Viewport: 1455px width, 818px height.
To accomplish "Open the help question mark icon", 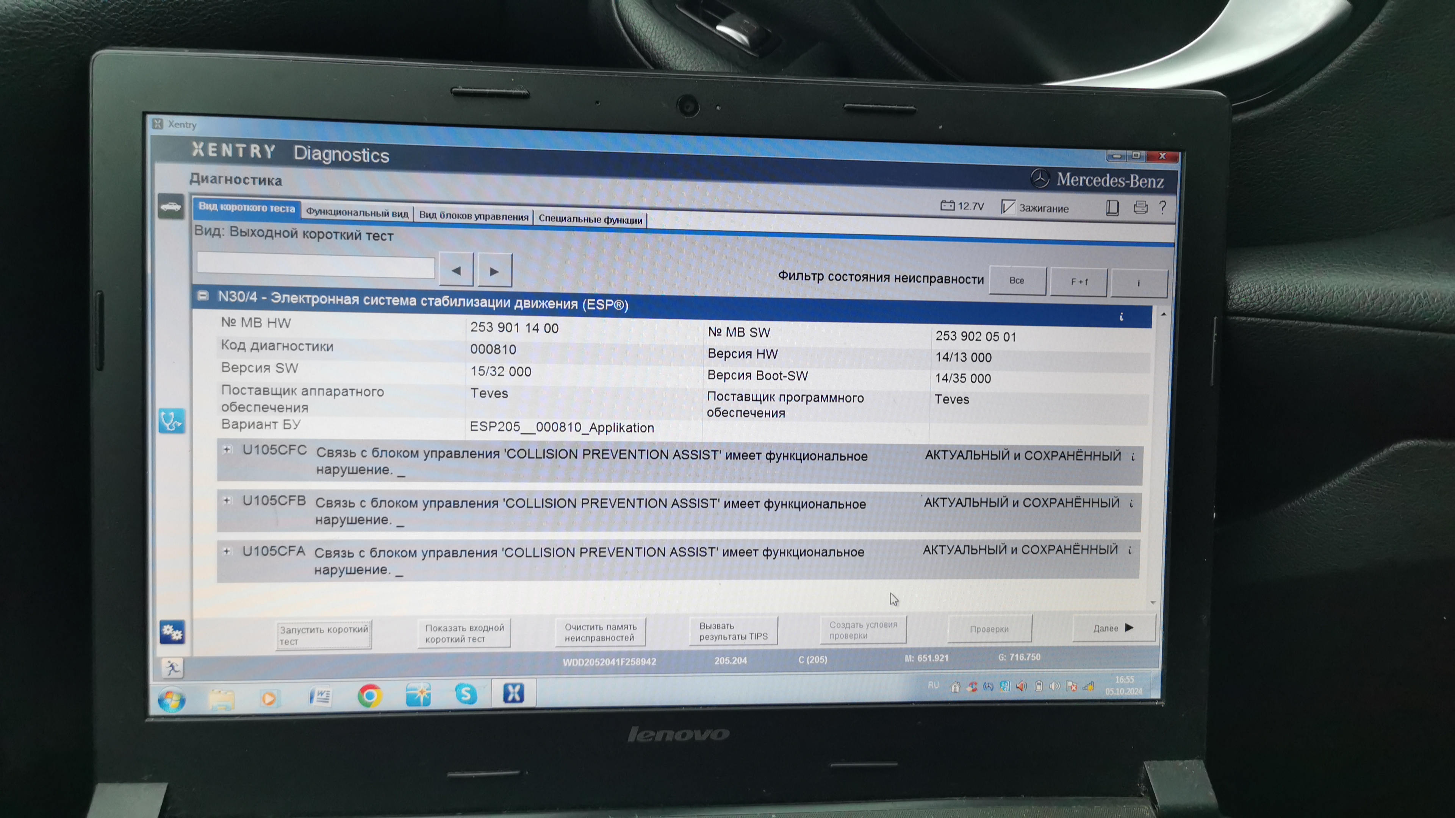I will tap(1162, 207).
